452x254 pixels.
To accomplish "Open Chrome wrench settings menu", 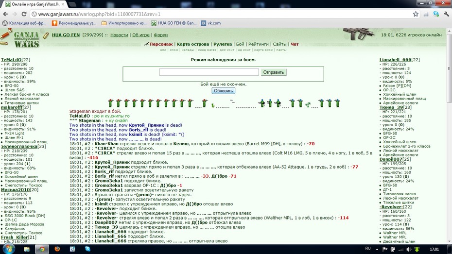I will click(446, 14).
